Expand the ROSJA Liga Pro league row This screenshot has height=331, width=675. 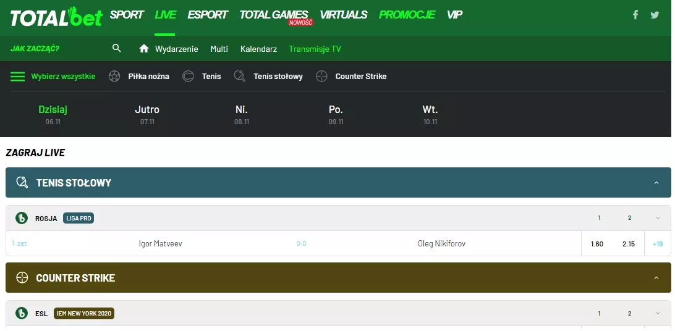(657, 218)
